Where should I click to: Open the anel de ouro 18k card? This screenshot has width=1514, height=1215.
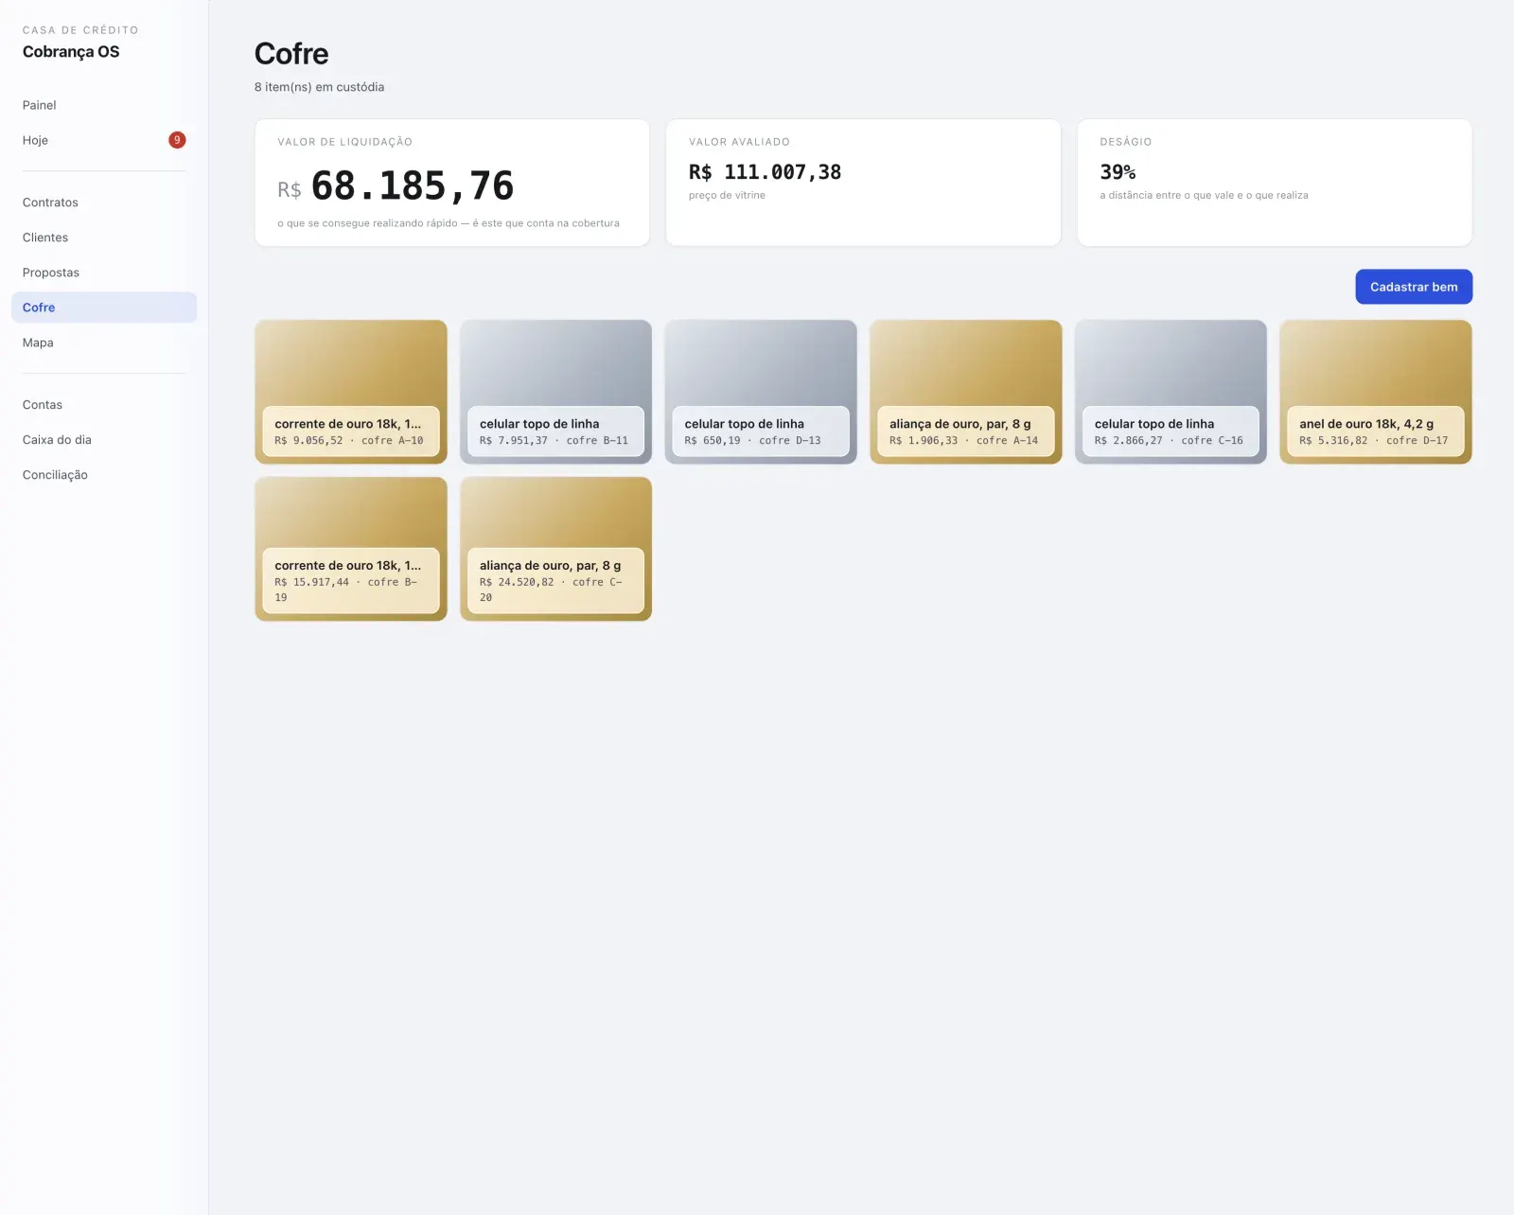[1376, 392]
